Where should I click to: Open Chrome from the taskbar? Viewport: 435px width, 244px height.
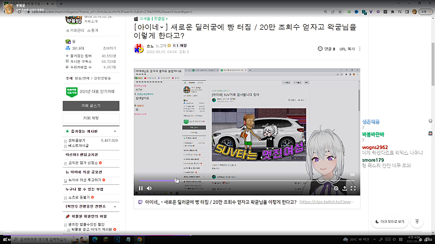click(x=139, y=240)
